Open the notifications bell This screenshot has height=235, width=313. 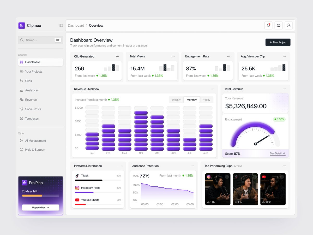[268, 25]
